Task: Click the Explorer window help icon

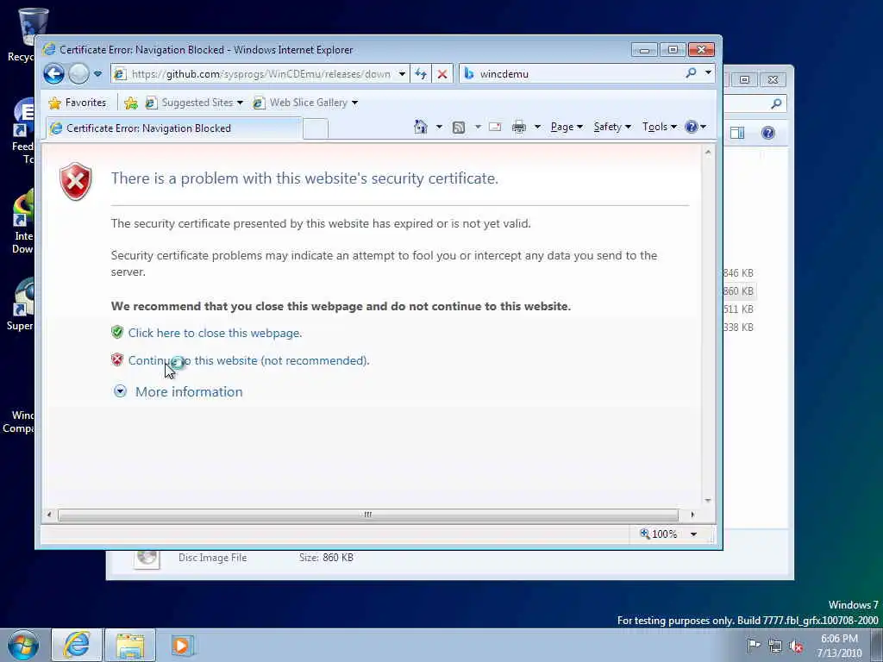Action: [x=768, y=133]
